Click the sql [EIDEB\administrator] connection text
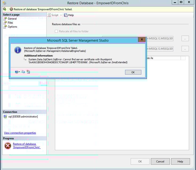Image resolution: width=196 pixels, height=170 pixels. [x=23, y=117]
